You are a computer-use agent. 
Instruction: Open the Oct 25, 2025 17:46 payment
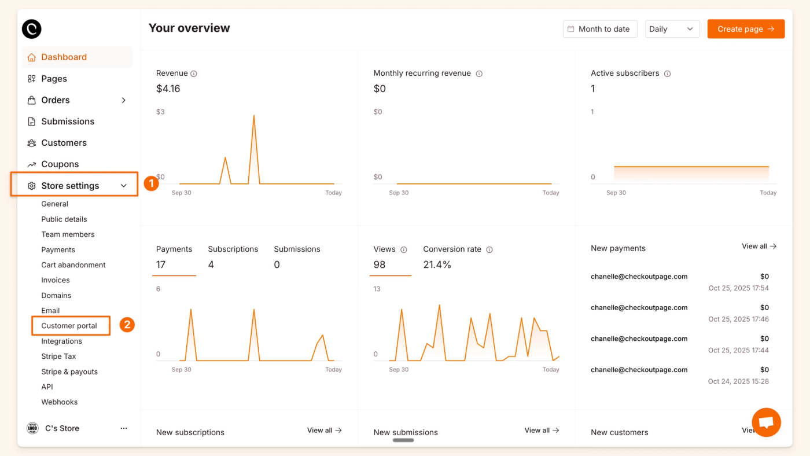[680, 313]
